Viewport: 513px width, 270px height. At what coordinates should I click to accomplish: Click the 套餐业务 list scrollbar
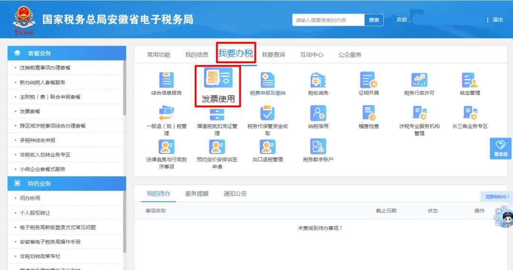tap(124, 88)
